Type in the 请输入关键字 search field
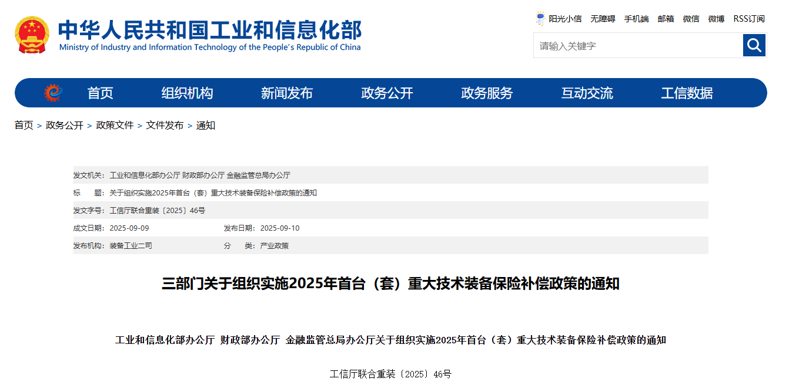 637,46
